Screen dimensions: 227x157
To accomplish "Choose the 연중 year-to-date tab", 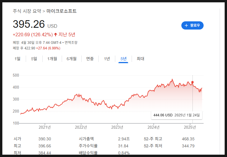I will (90, 59).
